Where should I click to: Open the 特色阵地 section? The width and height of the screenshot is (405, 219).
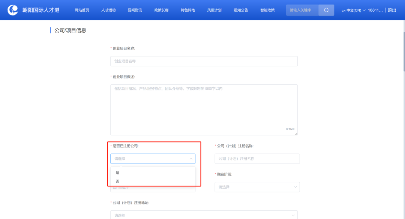click(188, 10)
